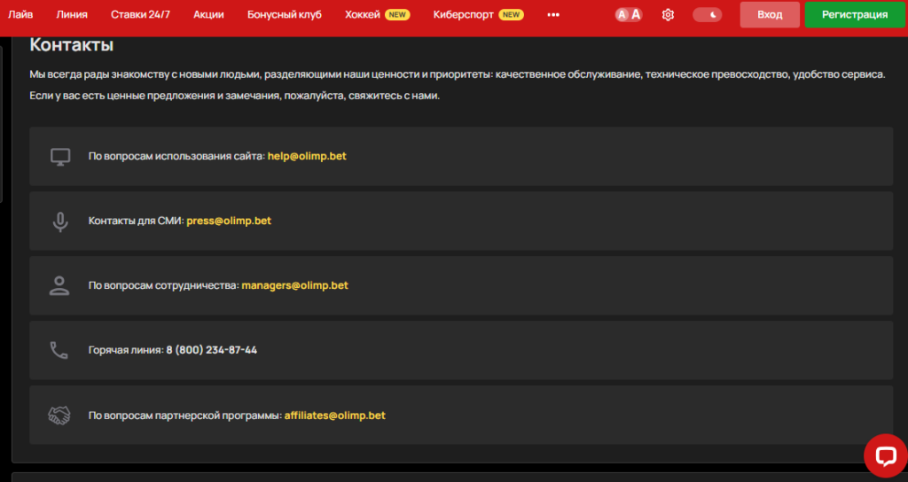Click the Вход login button
Screen dimensions: 908x482
coord(770,14)
